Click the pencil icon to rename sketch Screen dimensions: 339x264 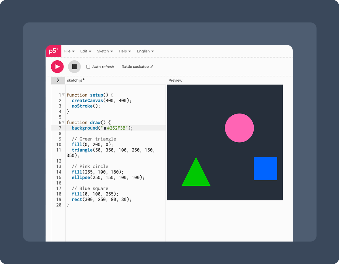tap(152, 67)
